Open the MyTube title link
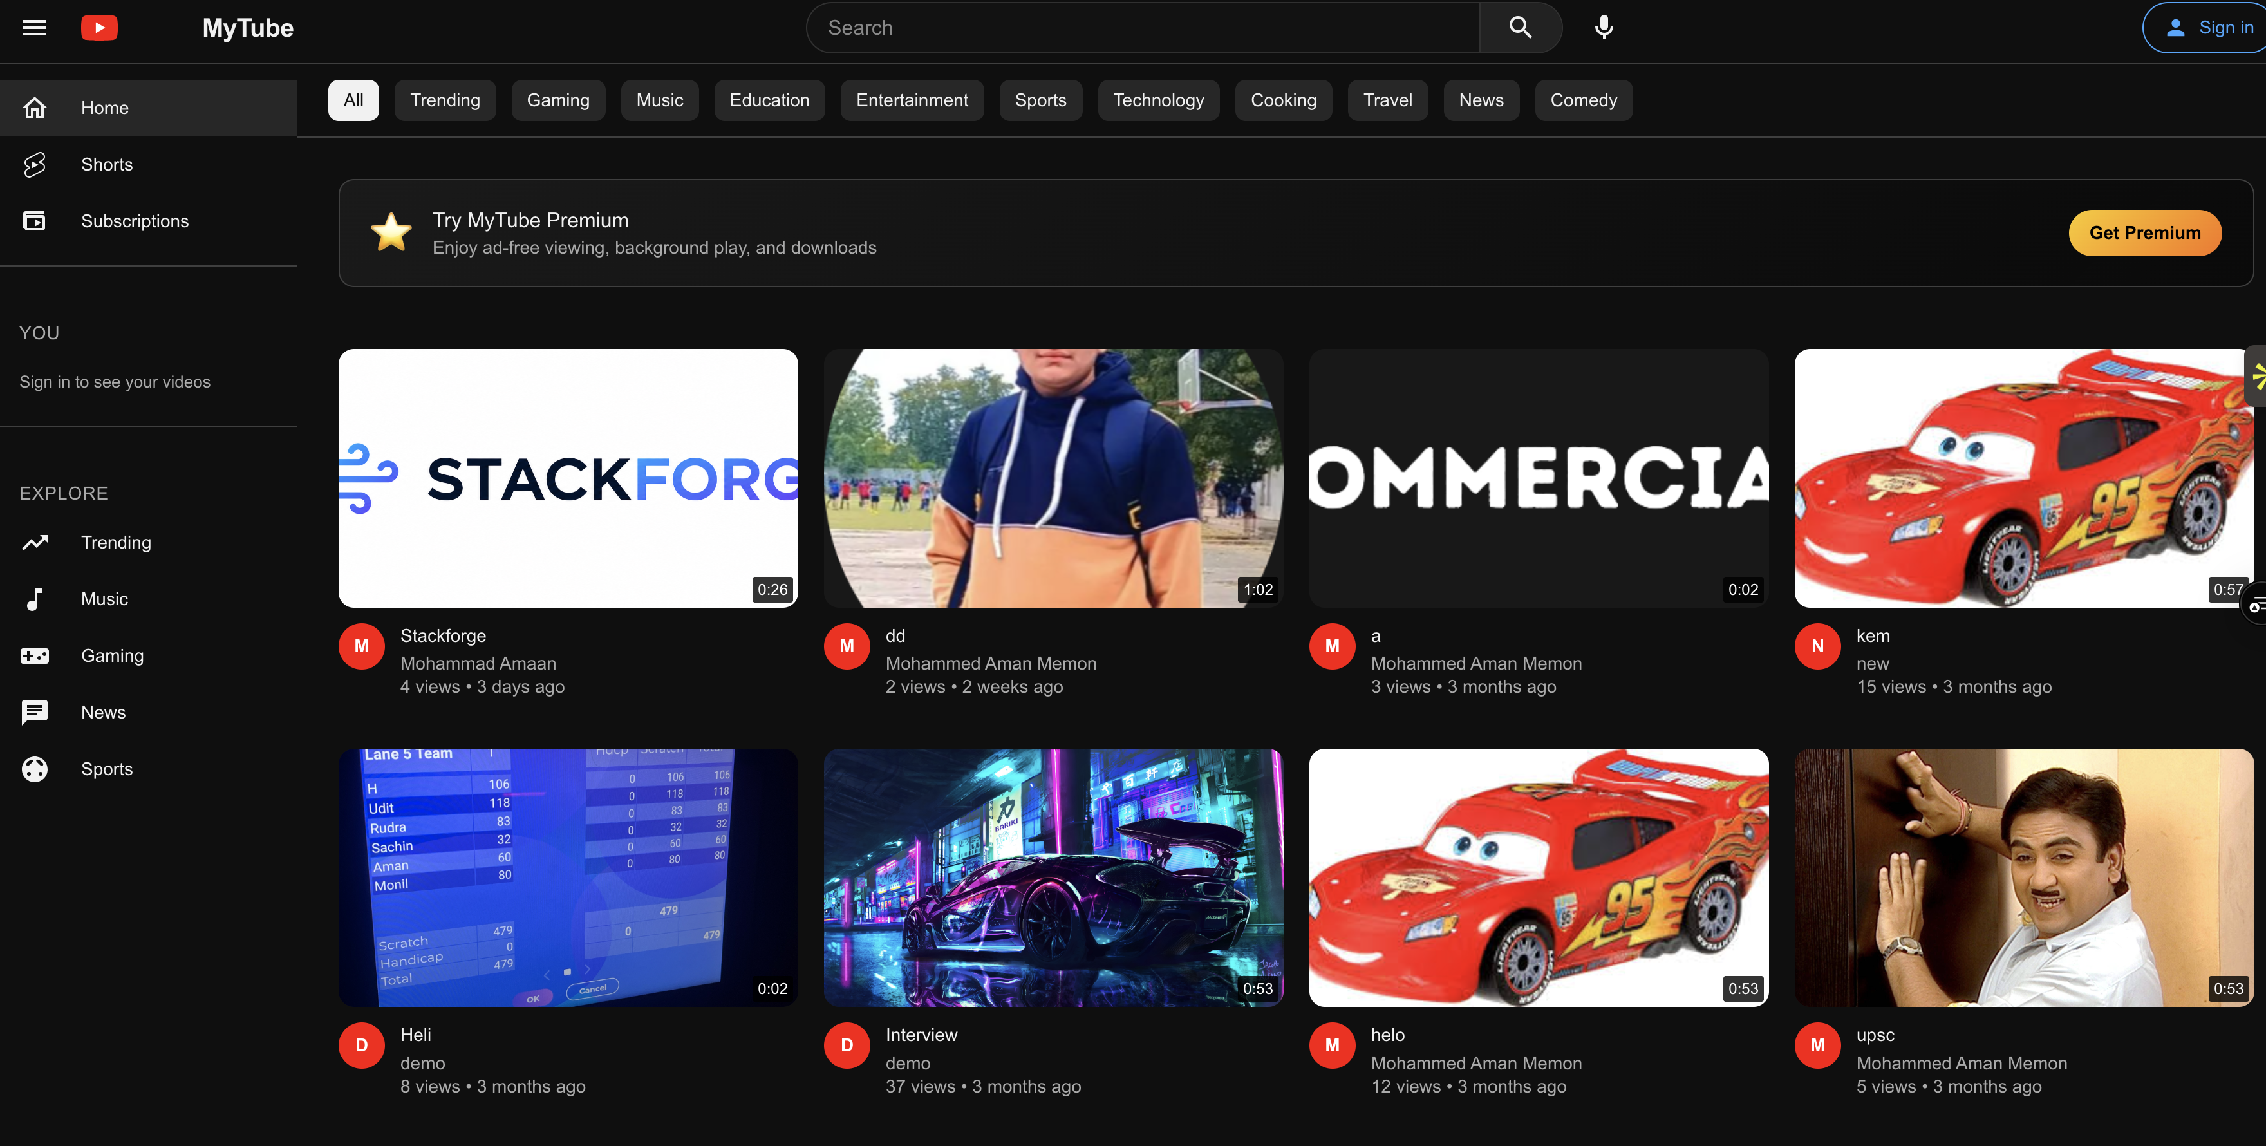 tap(248, 28)
